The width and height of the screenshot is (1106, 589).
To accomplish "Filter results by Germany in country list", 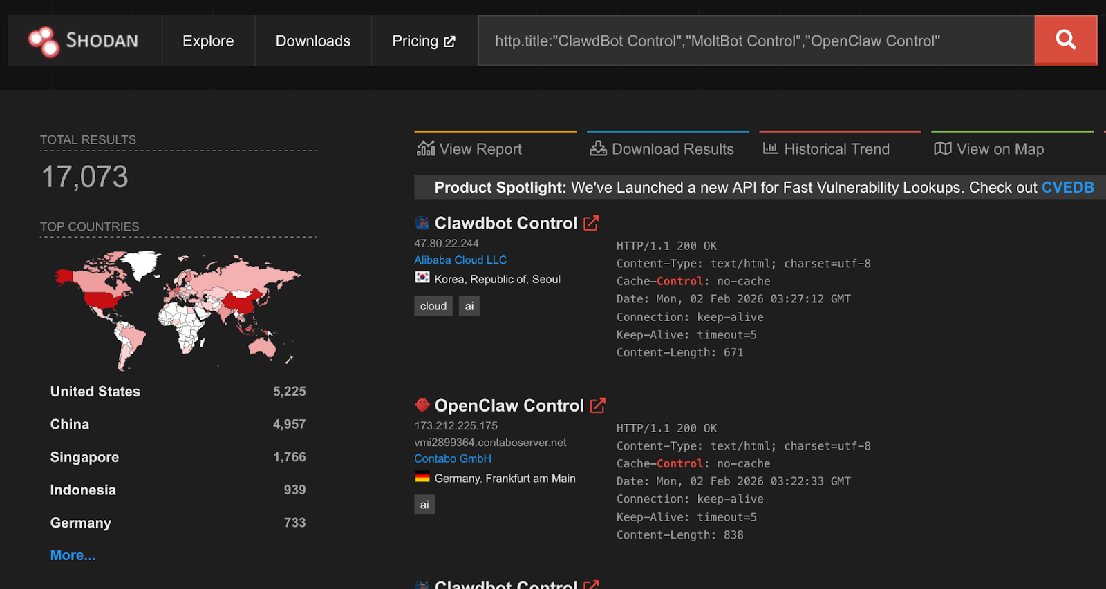I will 80,523.
